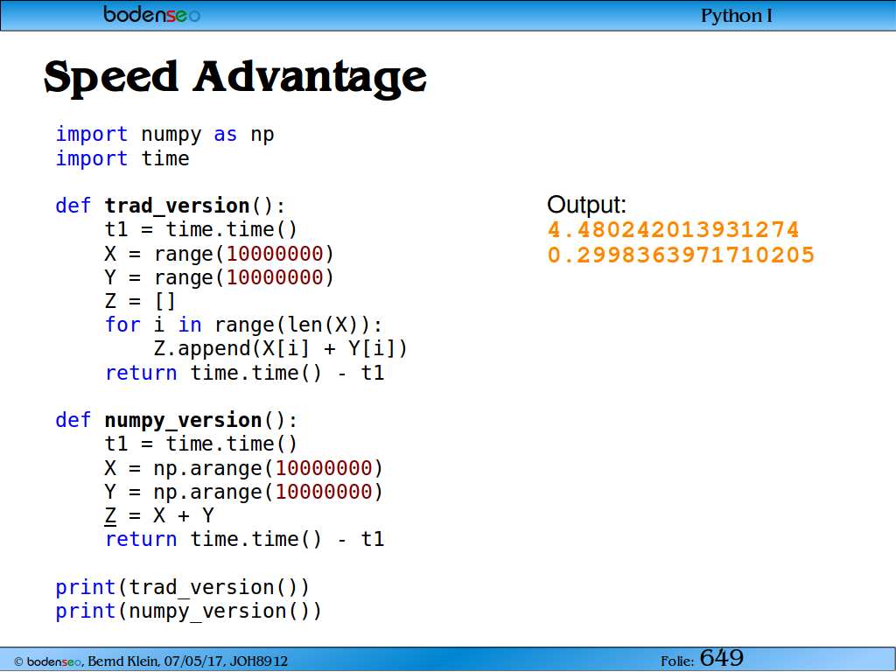The height and width of the screenshot is (672, 896).
Task: Click the 'Python I' header label
Action: 737,16
